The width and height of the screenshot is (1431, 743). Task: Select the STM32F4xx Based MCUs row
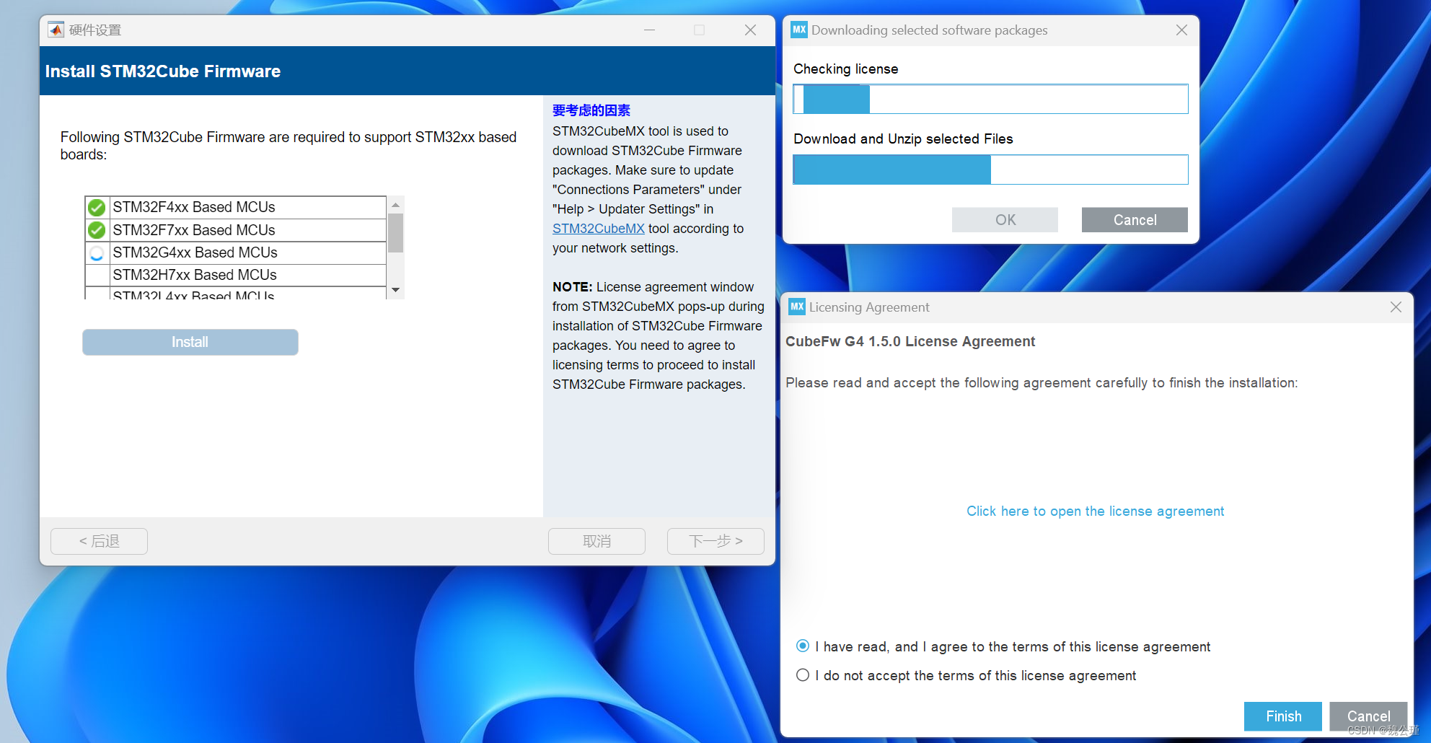[236, 208]
